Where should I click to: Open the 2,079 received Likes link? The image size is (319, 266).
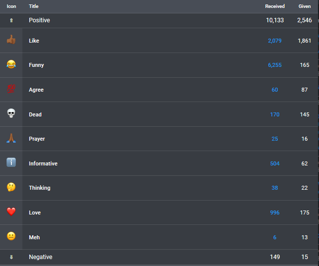click(275, 41)
